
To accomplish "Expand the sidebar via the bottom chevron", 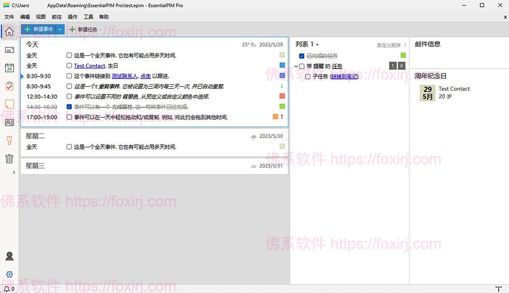I will tap(13, 172).
